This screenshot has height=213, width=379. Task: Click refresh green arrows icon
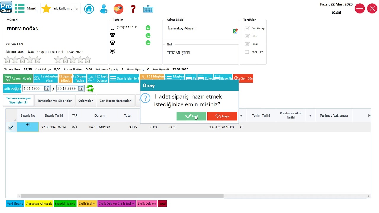(90, 88)
